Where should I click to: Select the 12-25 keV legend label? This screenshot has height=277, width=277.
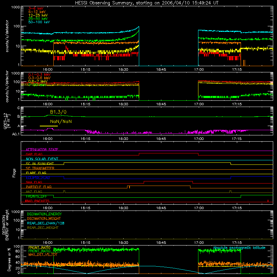tap(38, 15)
